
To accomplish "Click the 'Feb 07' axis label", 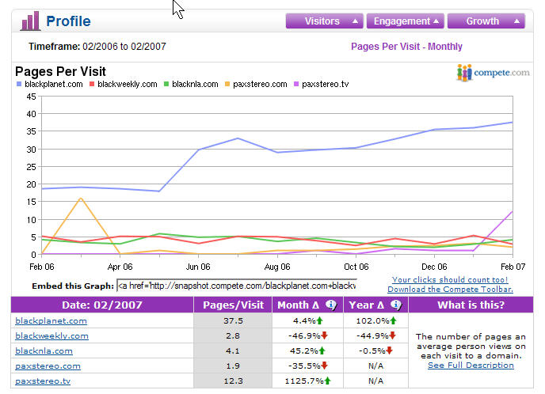I will (x=513, y=267).
